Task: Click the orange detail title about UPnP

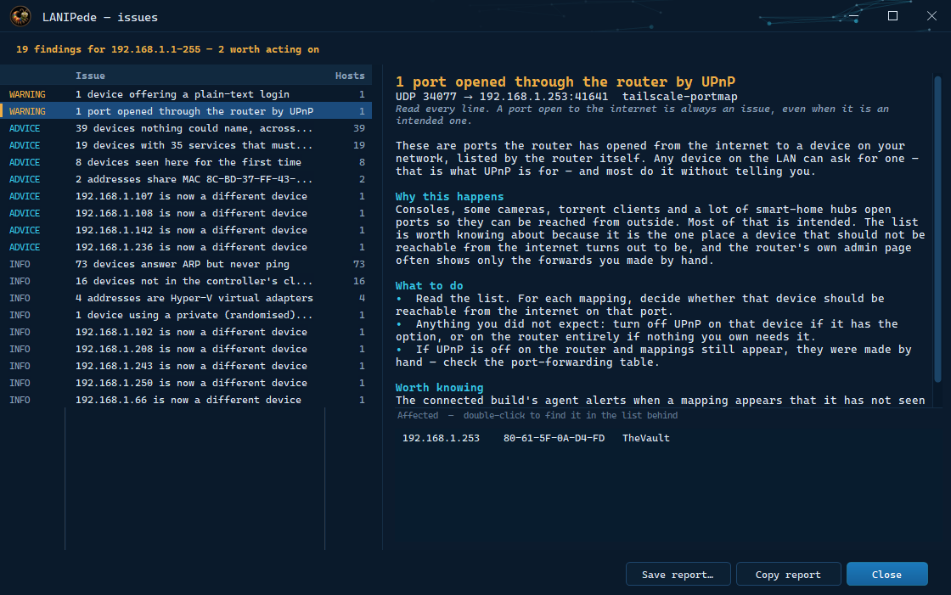Action: (x=566, y=81)
